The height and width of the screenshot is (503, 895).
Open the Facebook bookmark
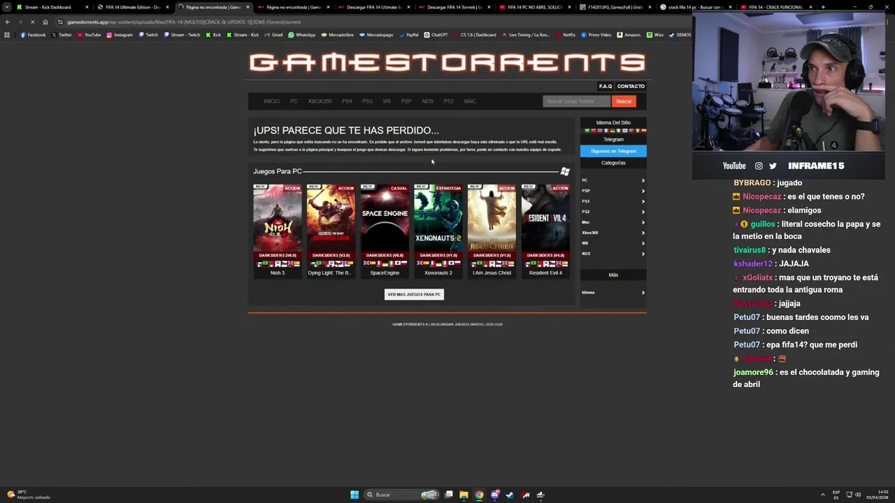point(33,35)
